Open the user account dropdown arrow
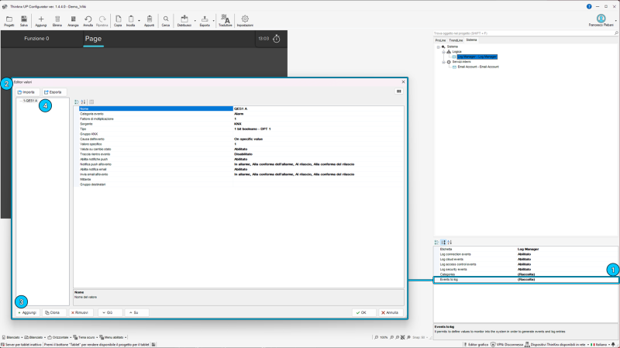Image resolution: width=620 pixels, height=348 pixels. [x=616, y=21]
